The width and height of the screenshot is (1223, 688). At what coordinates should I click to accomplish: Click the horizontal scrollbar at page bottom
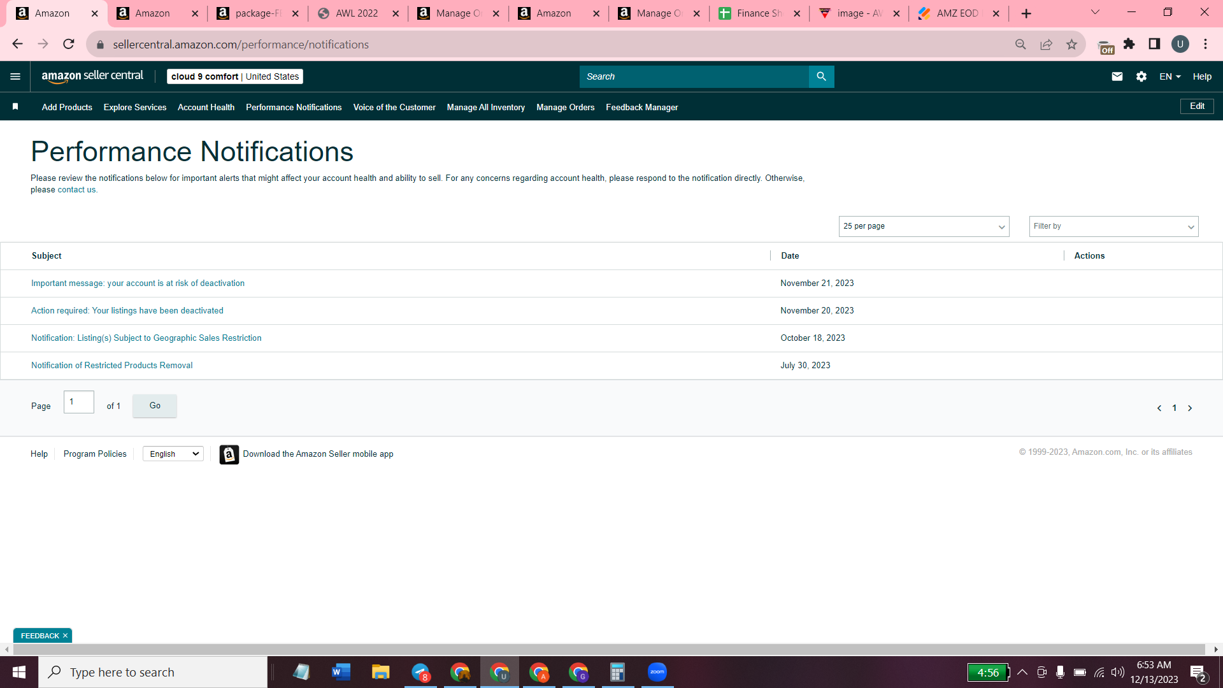pos(609,649)
